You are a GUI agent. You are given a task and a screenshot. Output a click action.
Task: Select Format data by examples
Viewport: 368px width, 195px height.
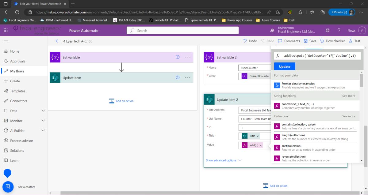point(316,85)
